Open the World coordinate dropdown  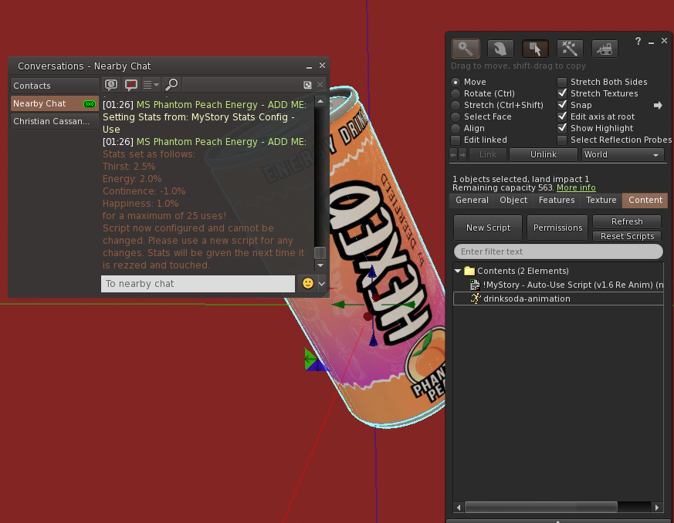(x=623, y=154)
